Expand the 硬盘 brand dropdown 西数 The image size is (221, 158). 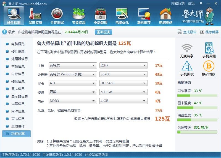pyautogui.click(x=73, y=92)
